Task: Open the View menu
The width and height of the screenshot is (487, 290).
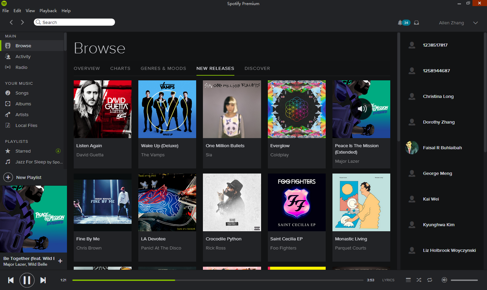Action: point(30,10)
